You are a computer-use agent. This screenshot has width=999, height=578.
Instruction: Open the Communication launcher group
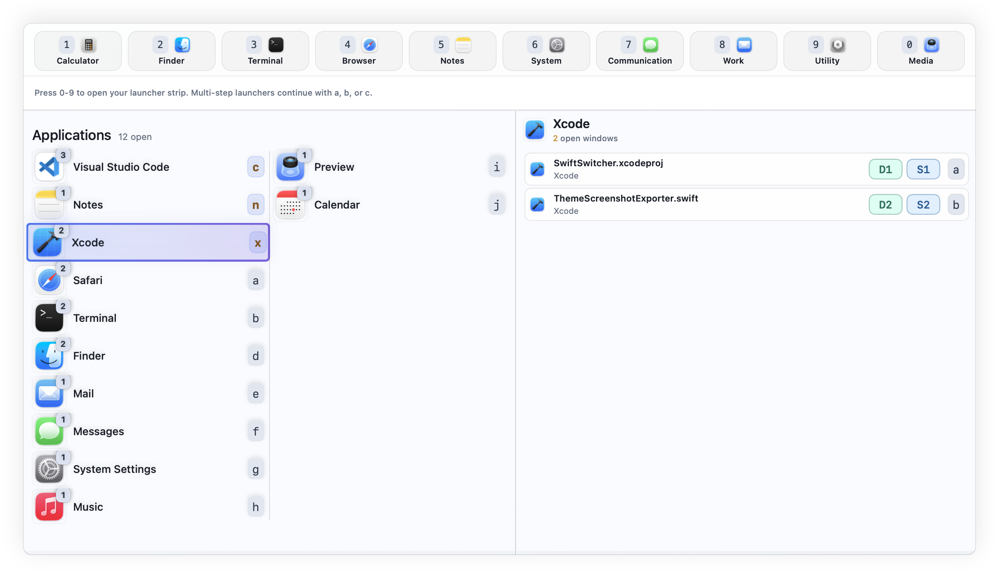(x=640, y=51)
